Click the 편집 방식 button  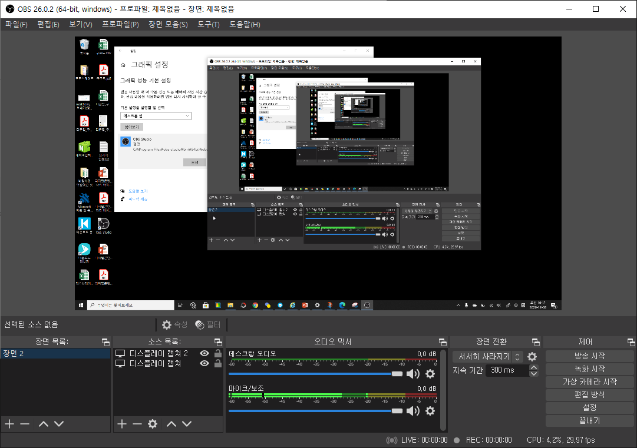tap(589, 395)
